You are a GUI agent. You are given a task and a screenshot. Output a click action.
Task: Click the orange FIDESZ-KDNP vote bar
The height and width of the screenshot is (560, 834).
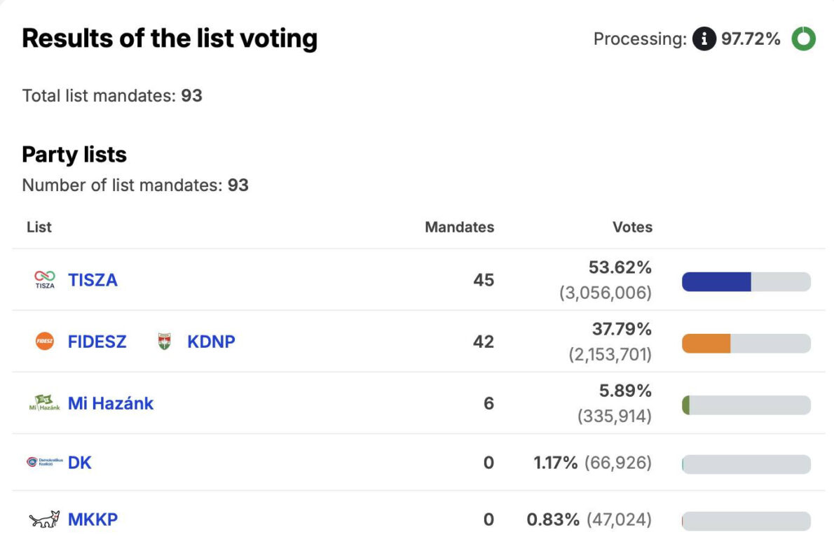[x=706, y=343]
